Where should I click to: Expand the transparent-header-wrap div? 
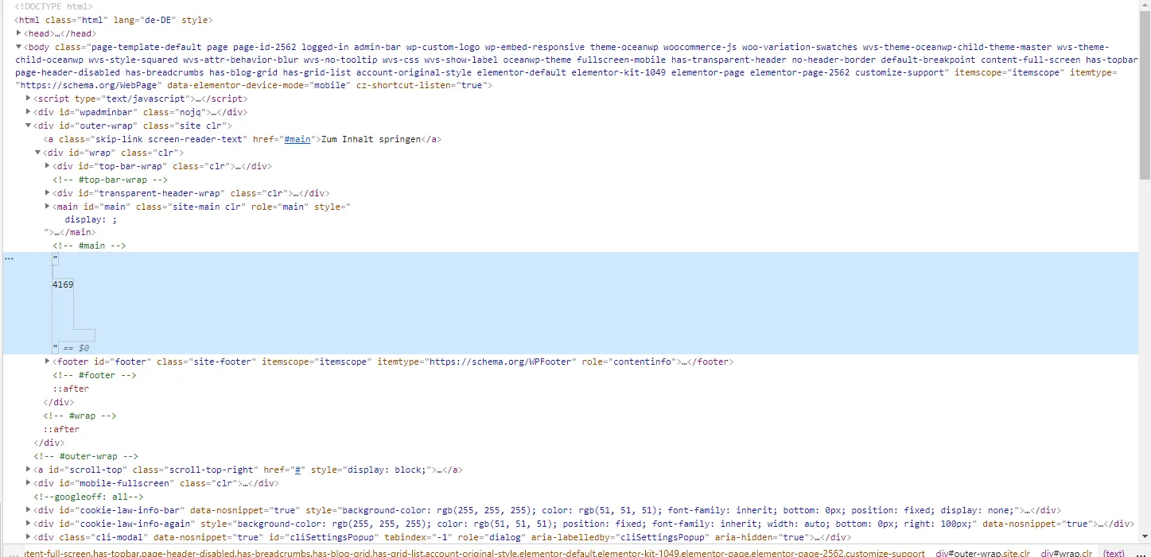[x=47, y=193]
